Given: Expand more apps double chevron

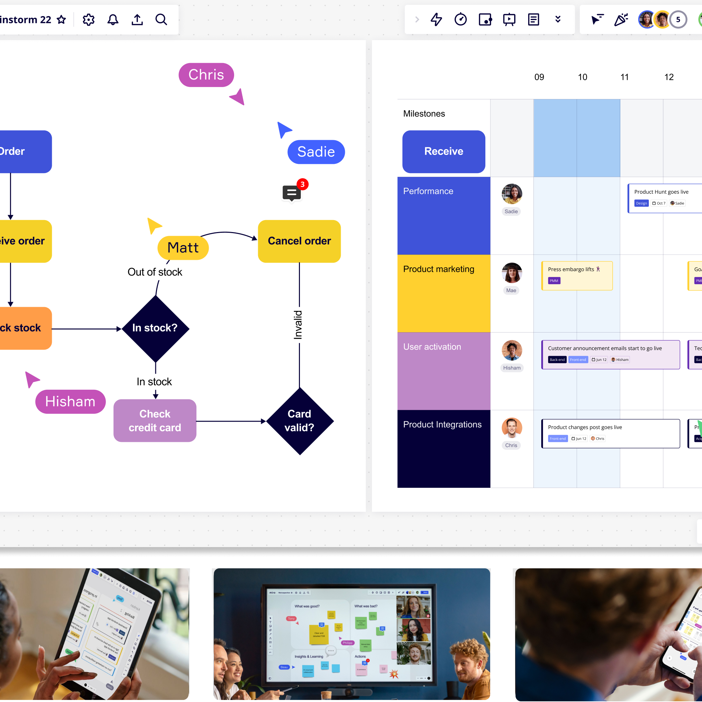Looking at the screenshot, I should 558,20.
